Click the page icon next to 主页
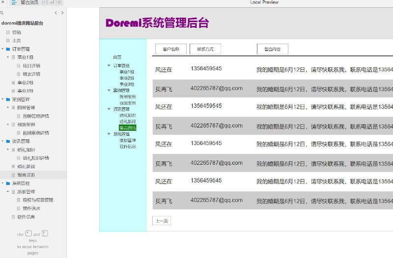393x258 pixels. (8, 41)
